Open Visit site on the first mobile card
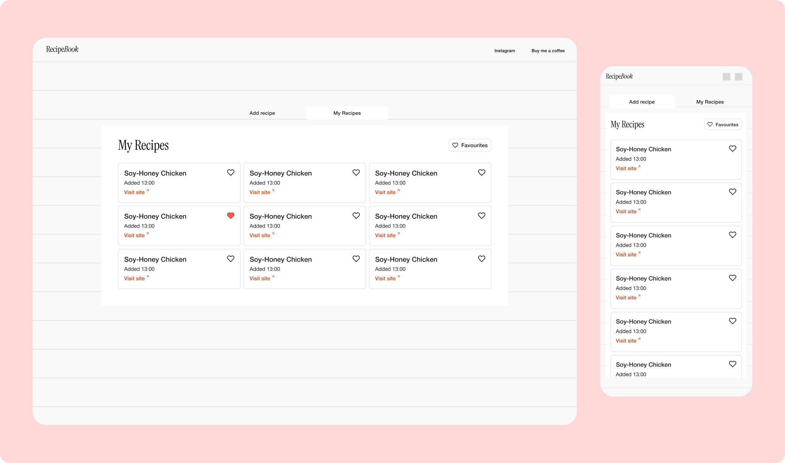This screenshot has height=463, width=785. [628, 168]
